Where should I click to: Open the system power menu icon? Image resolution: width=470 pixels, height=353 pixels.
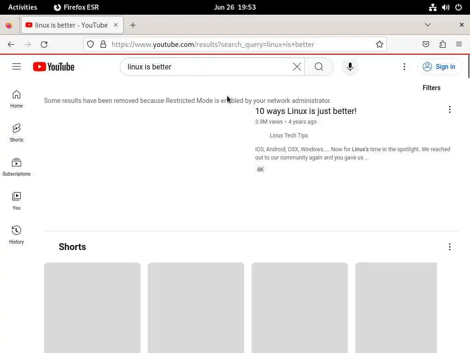459,7
